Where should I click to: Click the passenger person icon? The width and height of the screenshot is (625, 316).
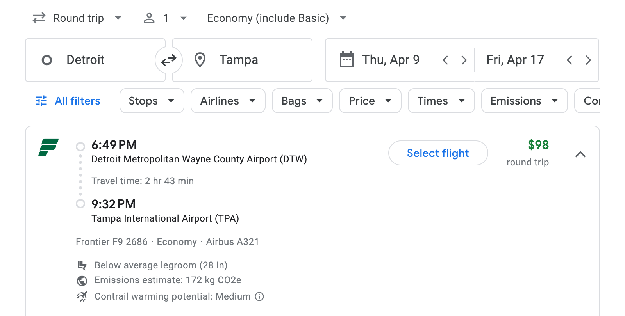[149, 18]
